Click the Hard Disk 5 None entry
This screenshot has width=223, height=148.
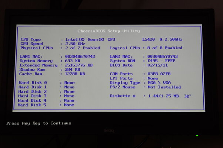tap(69, 105)
